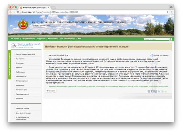182x133 pixels.
Task: Click the search magnifier icon in site search
Action: click(171, 39)
